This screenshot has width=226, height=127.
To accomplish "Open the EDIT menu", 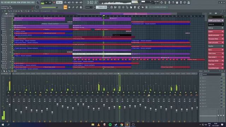I will click(6, 2).
